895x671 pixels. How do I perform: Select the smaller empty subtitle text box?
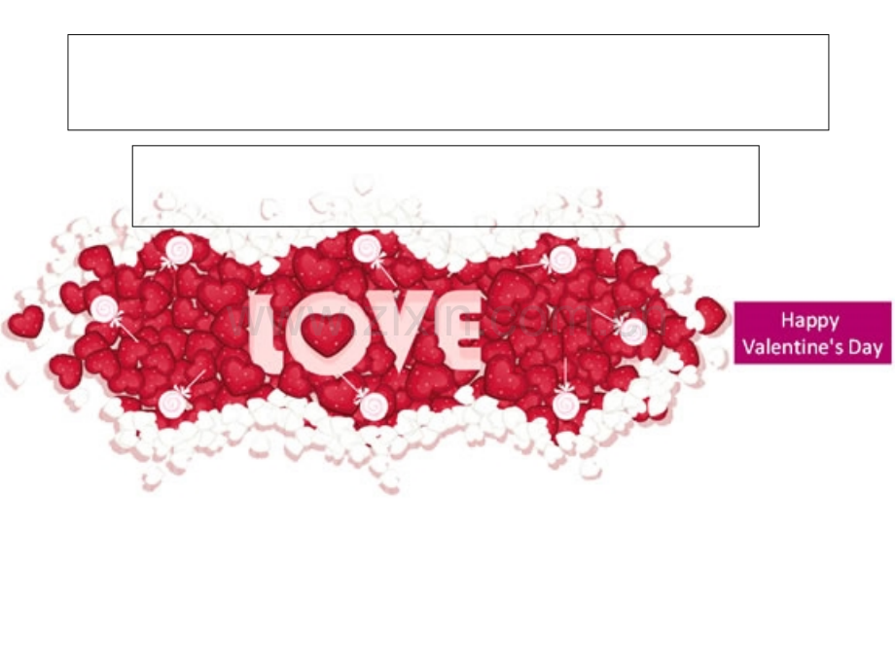tap(446, 186)
